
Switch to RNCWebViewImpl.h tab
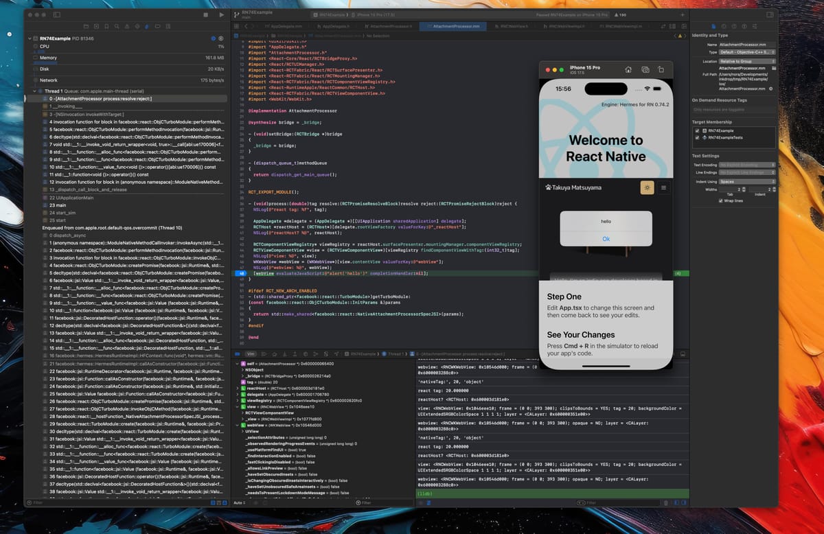click(x=563, y=26)
